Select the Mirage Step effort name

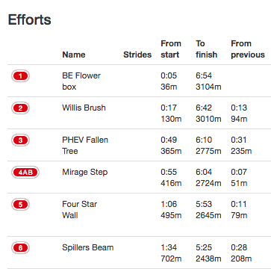tap(85, 172)
